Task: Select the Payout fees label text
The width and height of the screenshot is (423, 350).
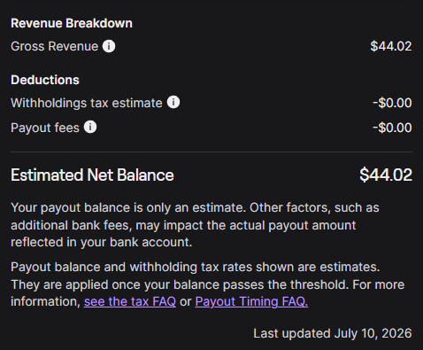Action: click(45, 128)
